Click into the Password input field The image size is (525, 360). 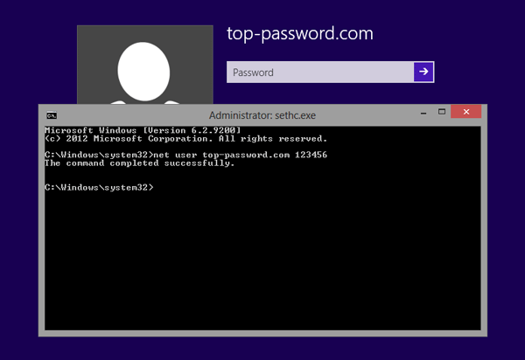(319, 73)
